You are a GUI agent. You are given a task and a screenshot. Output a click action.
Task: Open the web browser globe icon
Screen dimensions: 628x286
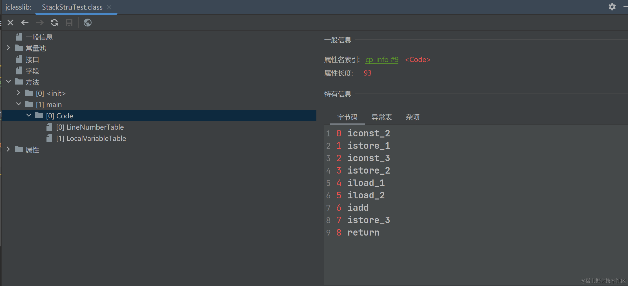(x=88, y=23)
